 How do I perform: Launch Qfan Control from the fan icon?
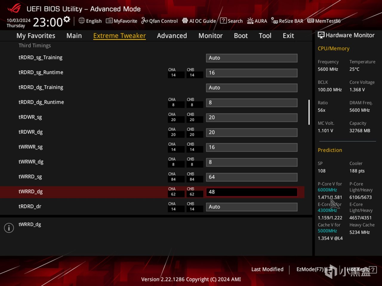pyautogui.click(x=144, y=21)
